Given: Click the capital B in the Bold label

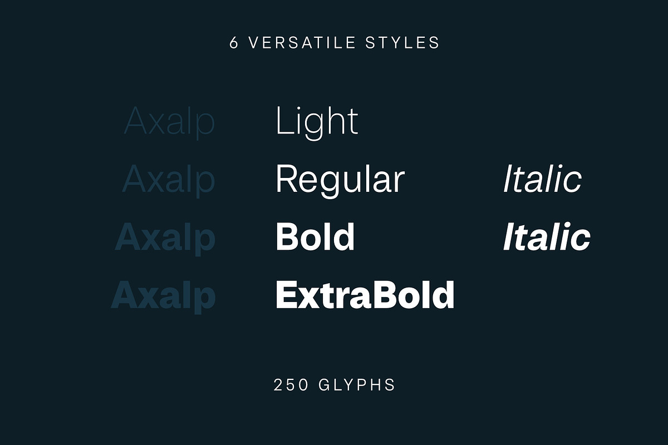Looking at the screenshot, I should pyautogui.click(x=287, y=236).
